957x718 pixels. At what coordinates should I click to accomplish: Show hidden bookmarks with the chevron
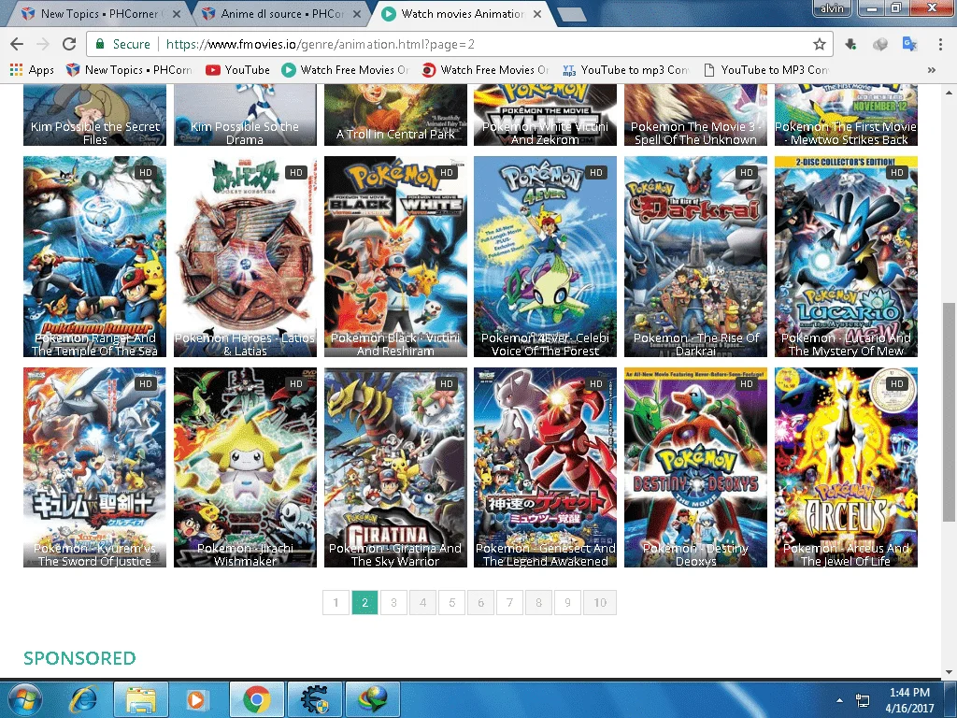tap(932, 69)
